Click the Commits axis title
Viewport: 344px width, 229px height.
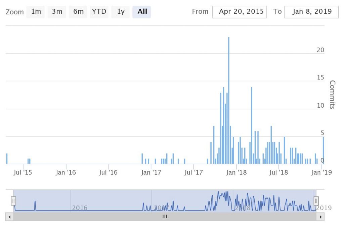tap(333, 94)
